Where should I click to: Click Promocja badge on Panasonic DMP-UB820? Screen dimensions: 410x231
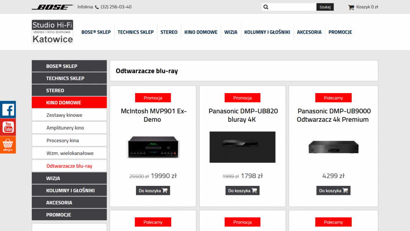coord(242,98)
